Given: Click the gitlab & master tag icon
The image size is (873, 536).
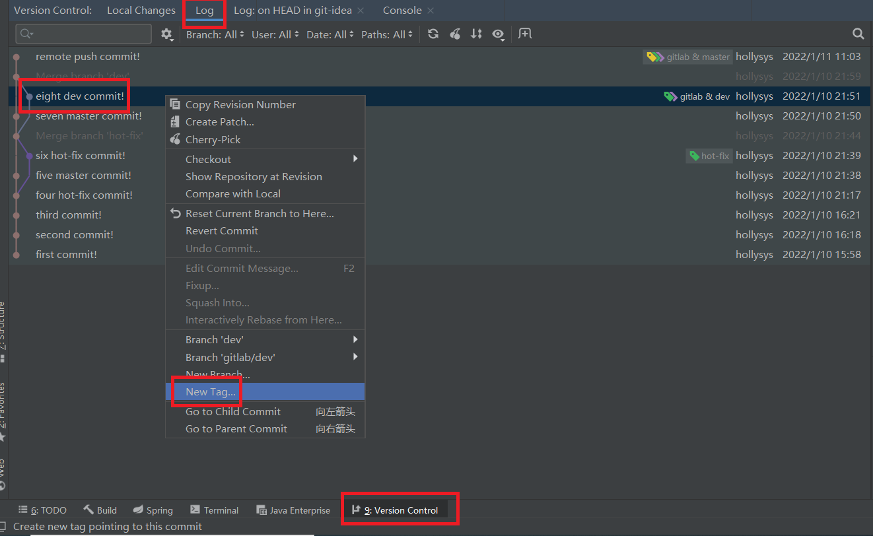Looking at the screenshot, I should pyautogui.click(x=654, y=57).
